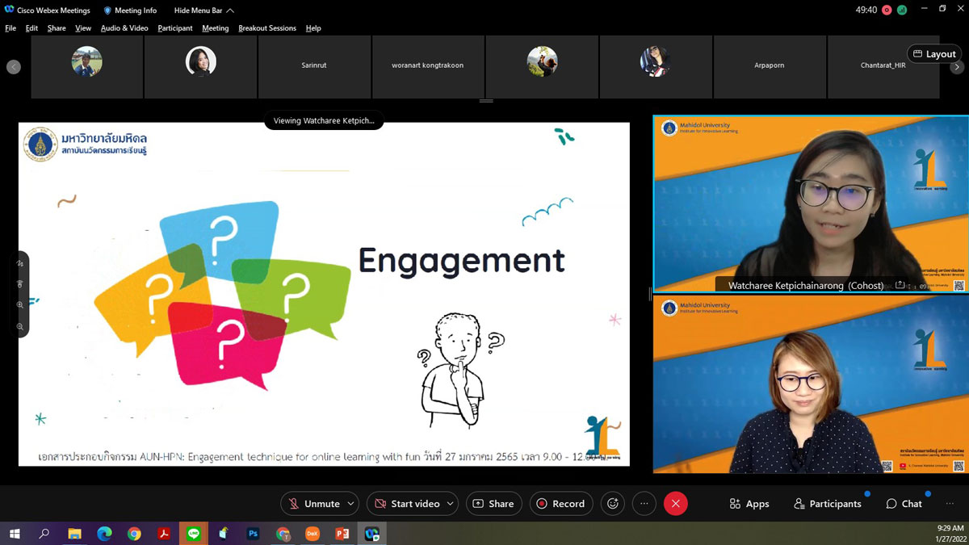Expand audio options arrow beside Unmute
The height and width of the screenshot is (545, 969).
pos(350,504)
